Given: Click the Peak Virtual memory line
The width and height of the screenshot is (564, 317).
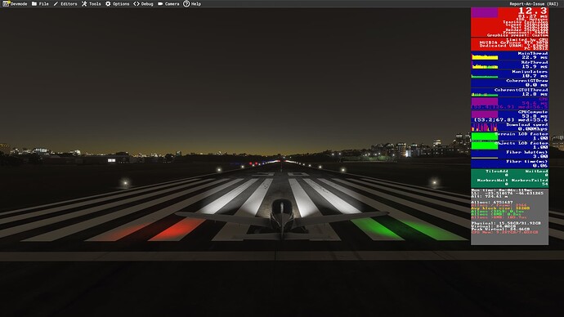Looking at the screenshot, I should [500, 229].
